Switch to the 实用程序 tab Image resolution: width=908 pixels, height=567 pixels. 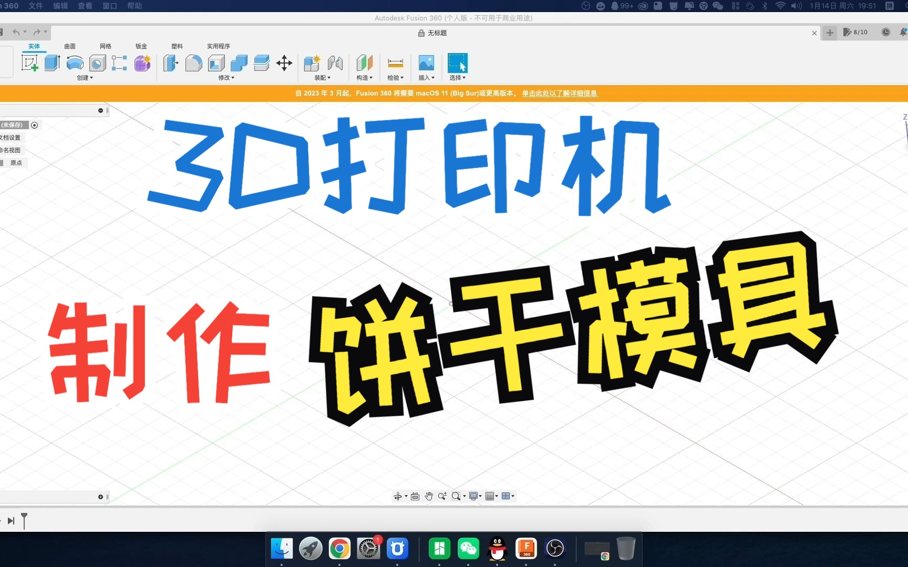(218, 46)
